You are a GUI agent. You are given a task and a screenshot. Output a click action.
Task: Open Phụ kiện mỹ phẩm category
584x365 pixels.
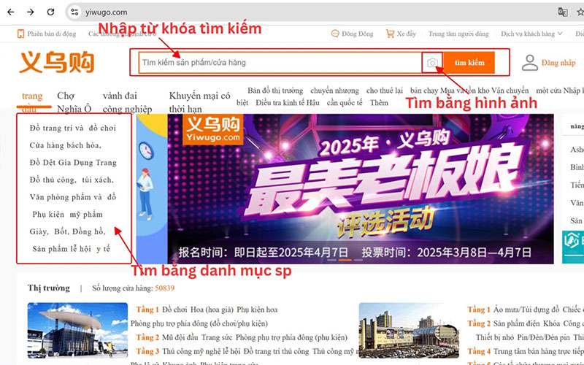click(67, 215)
